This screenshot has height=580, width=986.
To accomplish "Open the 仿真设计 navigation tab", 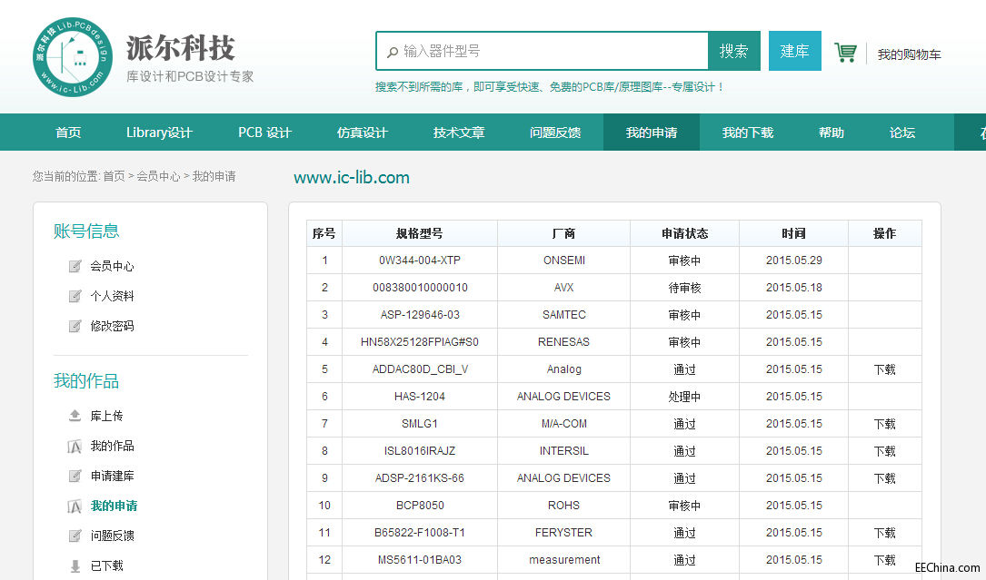I will point(363,133).
